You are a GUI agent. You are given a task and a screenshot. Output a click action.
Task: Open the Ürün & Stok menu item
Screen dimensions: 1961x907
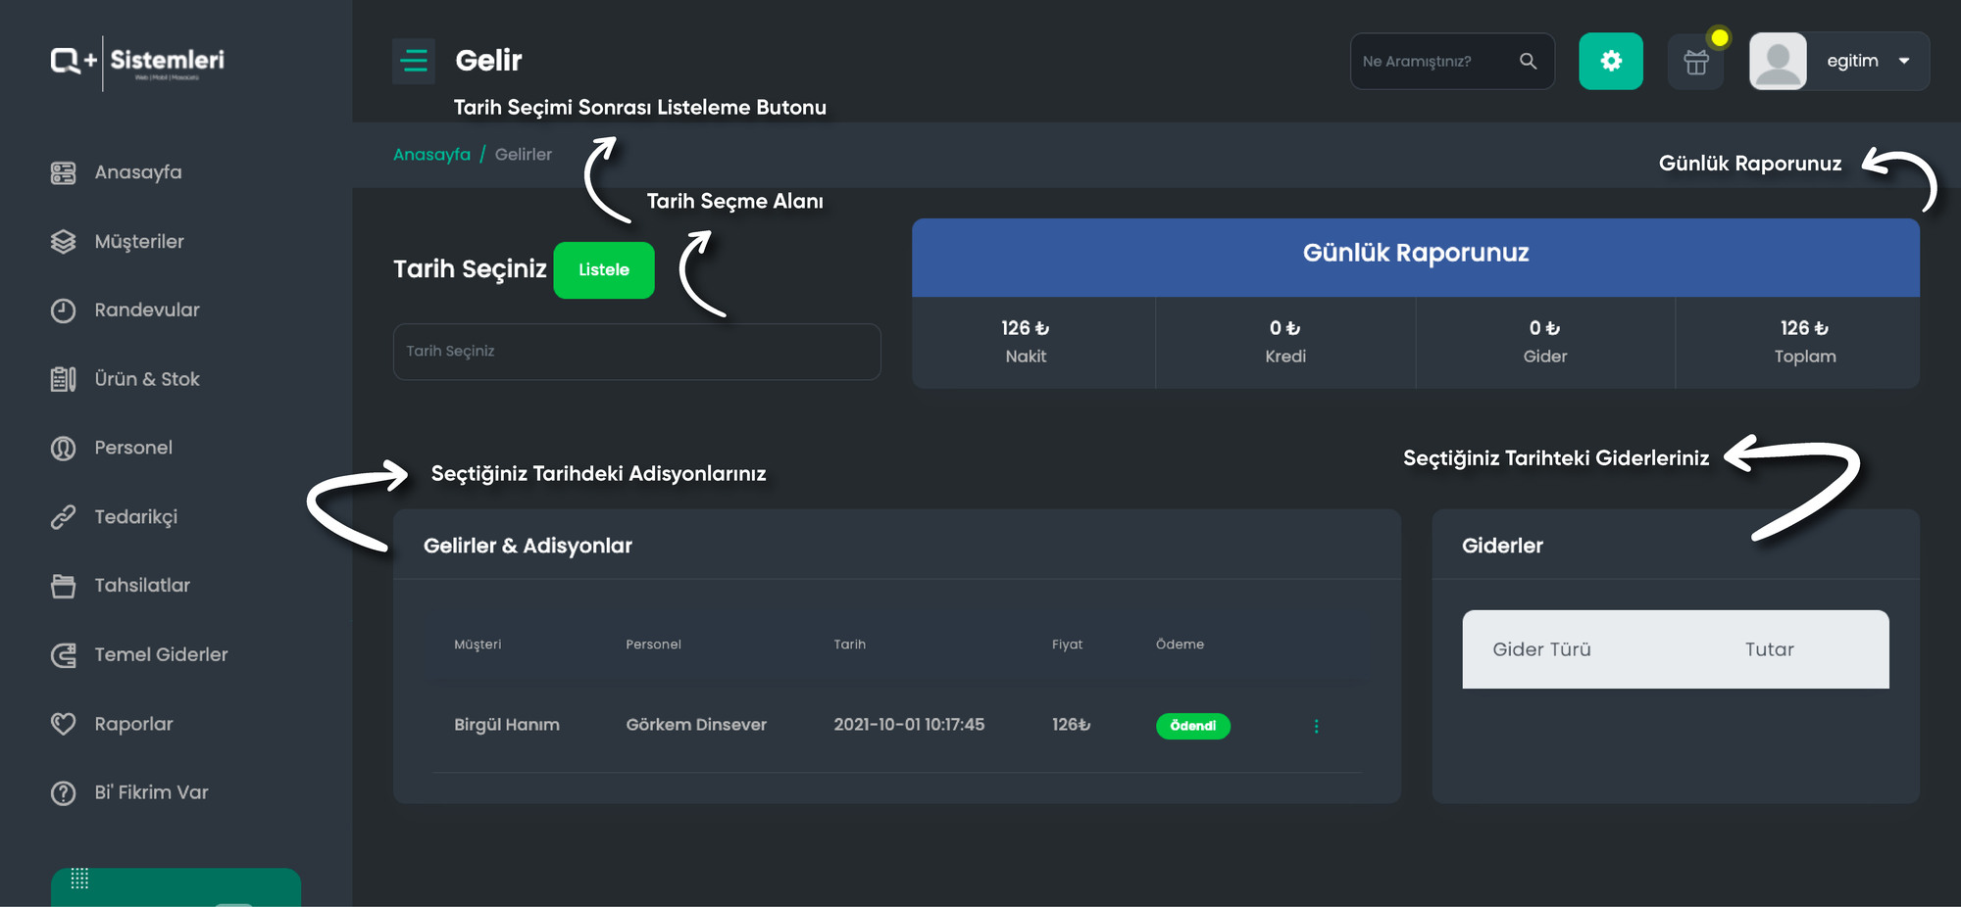(x=147, y=379)
